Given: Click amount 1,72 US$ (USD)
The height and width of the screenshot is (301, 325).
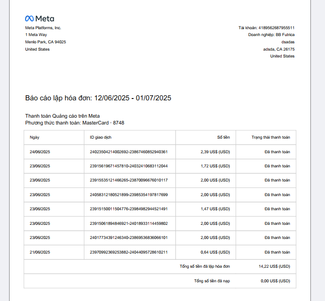Looking at the screenshot, I should (215, 166).
